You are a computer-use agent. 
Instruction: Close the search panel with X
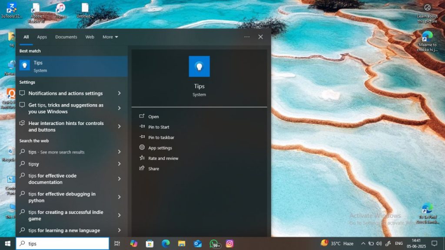(x=261, y=37)
